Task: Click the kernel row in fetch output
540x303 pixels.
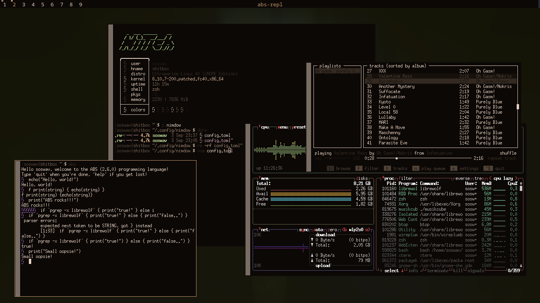Action: click(x=174, y=79)
